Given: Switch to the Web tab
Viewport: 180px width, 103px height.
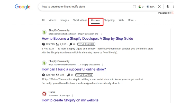Looking at the screenshot, I should point(121,20).
